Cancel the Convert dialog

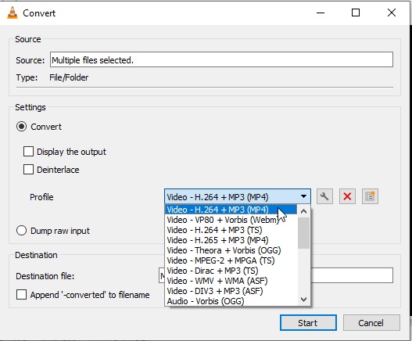[x=371, y=322]
